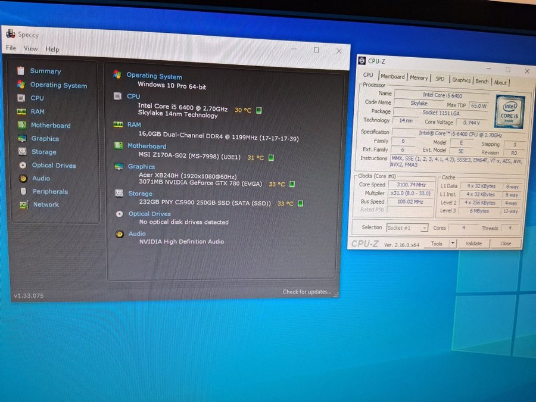Image resolution: width=536 pixels, height=402 pixels.
Task: Click the 'Check for updates...' link in Speccy
Action: point(307,292)
